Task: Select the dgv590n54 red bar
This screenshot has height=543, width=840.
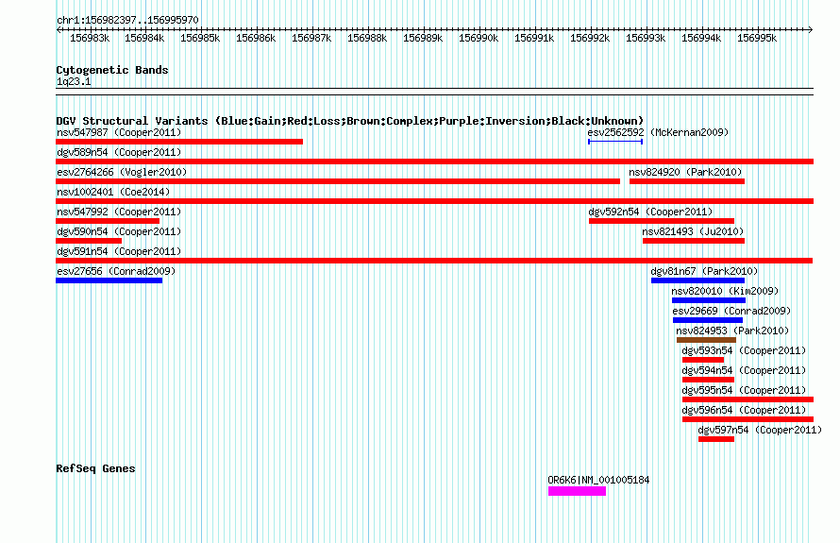Action: 89,241
